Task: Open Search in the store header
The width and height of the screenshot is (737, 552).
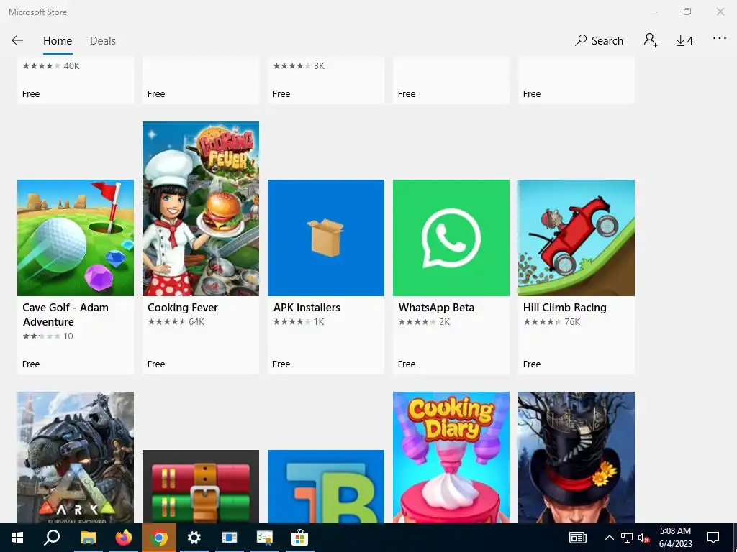Action: pyautogui.click(x=599, y=41)
